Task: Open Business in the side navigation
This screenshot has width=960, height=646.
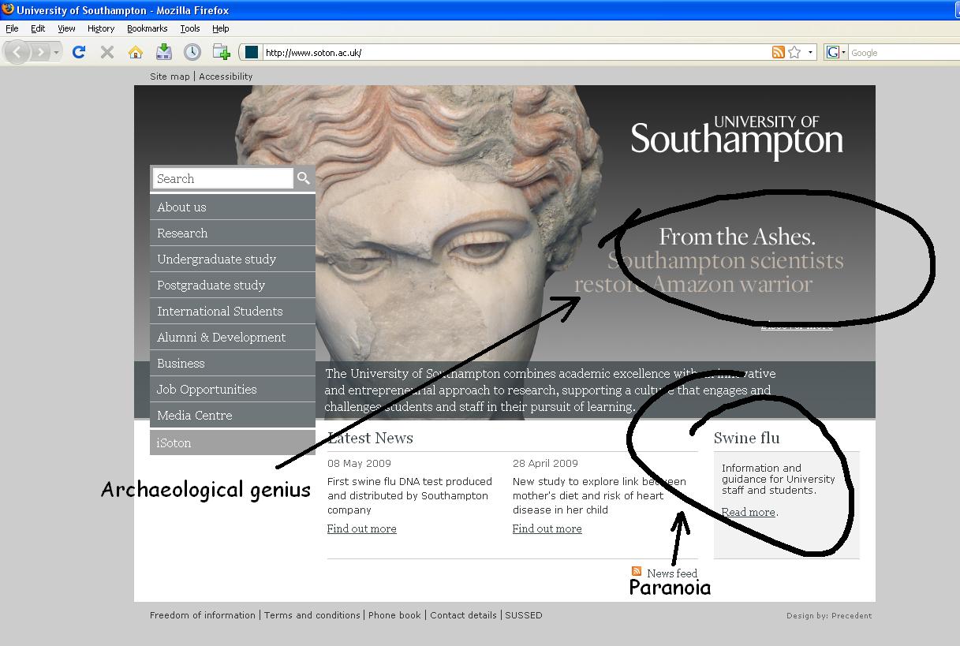Action: point(233,363)
